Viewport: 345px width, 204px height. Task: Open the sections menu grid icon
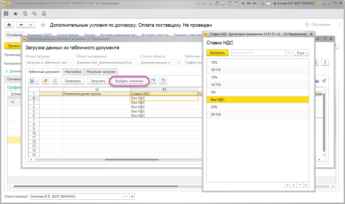coord(6,14)
